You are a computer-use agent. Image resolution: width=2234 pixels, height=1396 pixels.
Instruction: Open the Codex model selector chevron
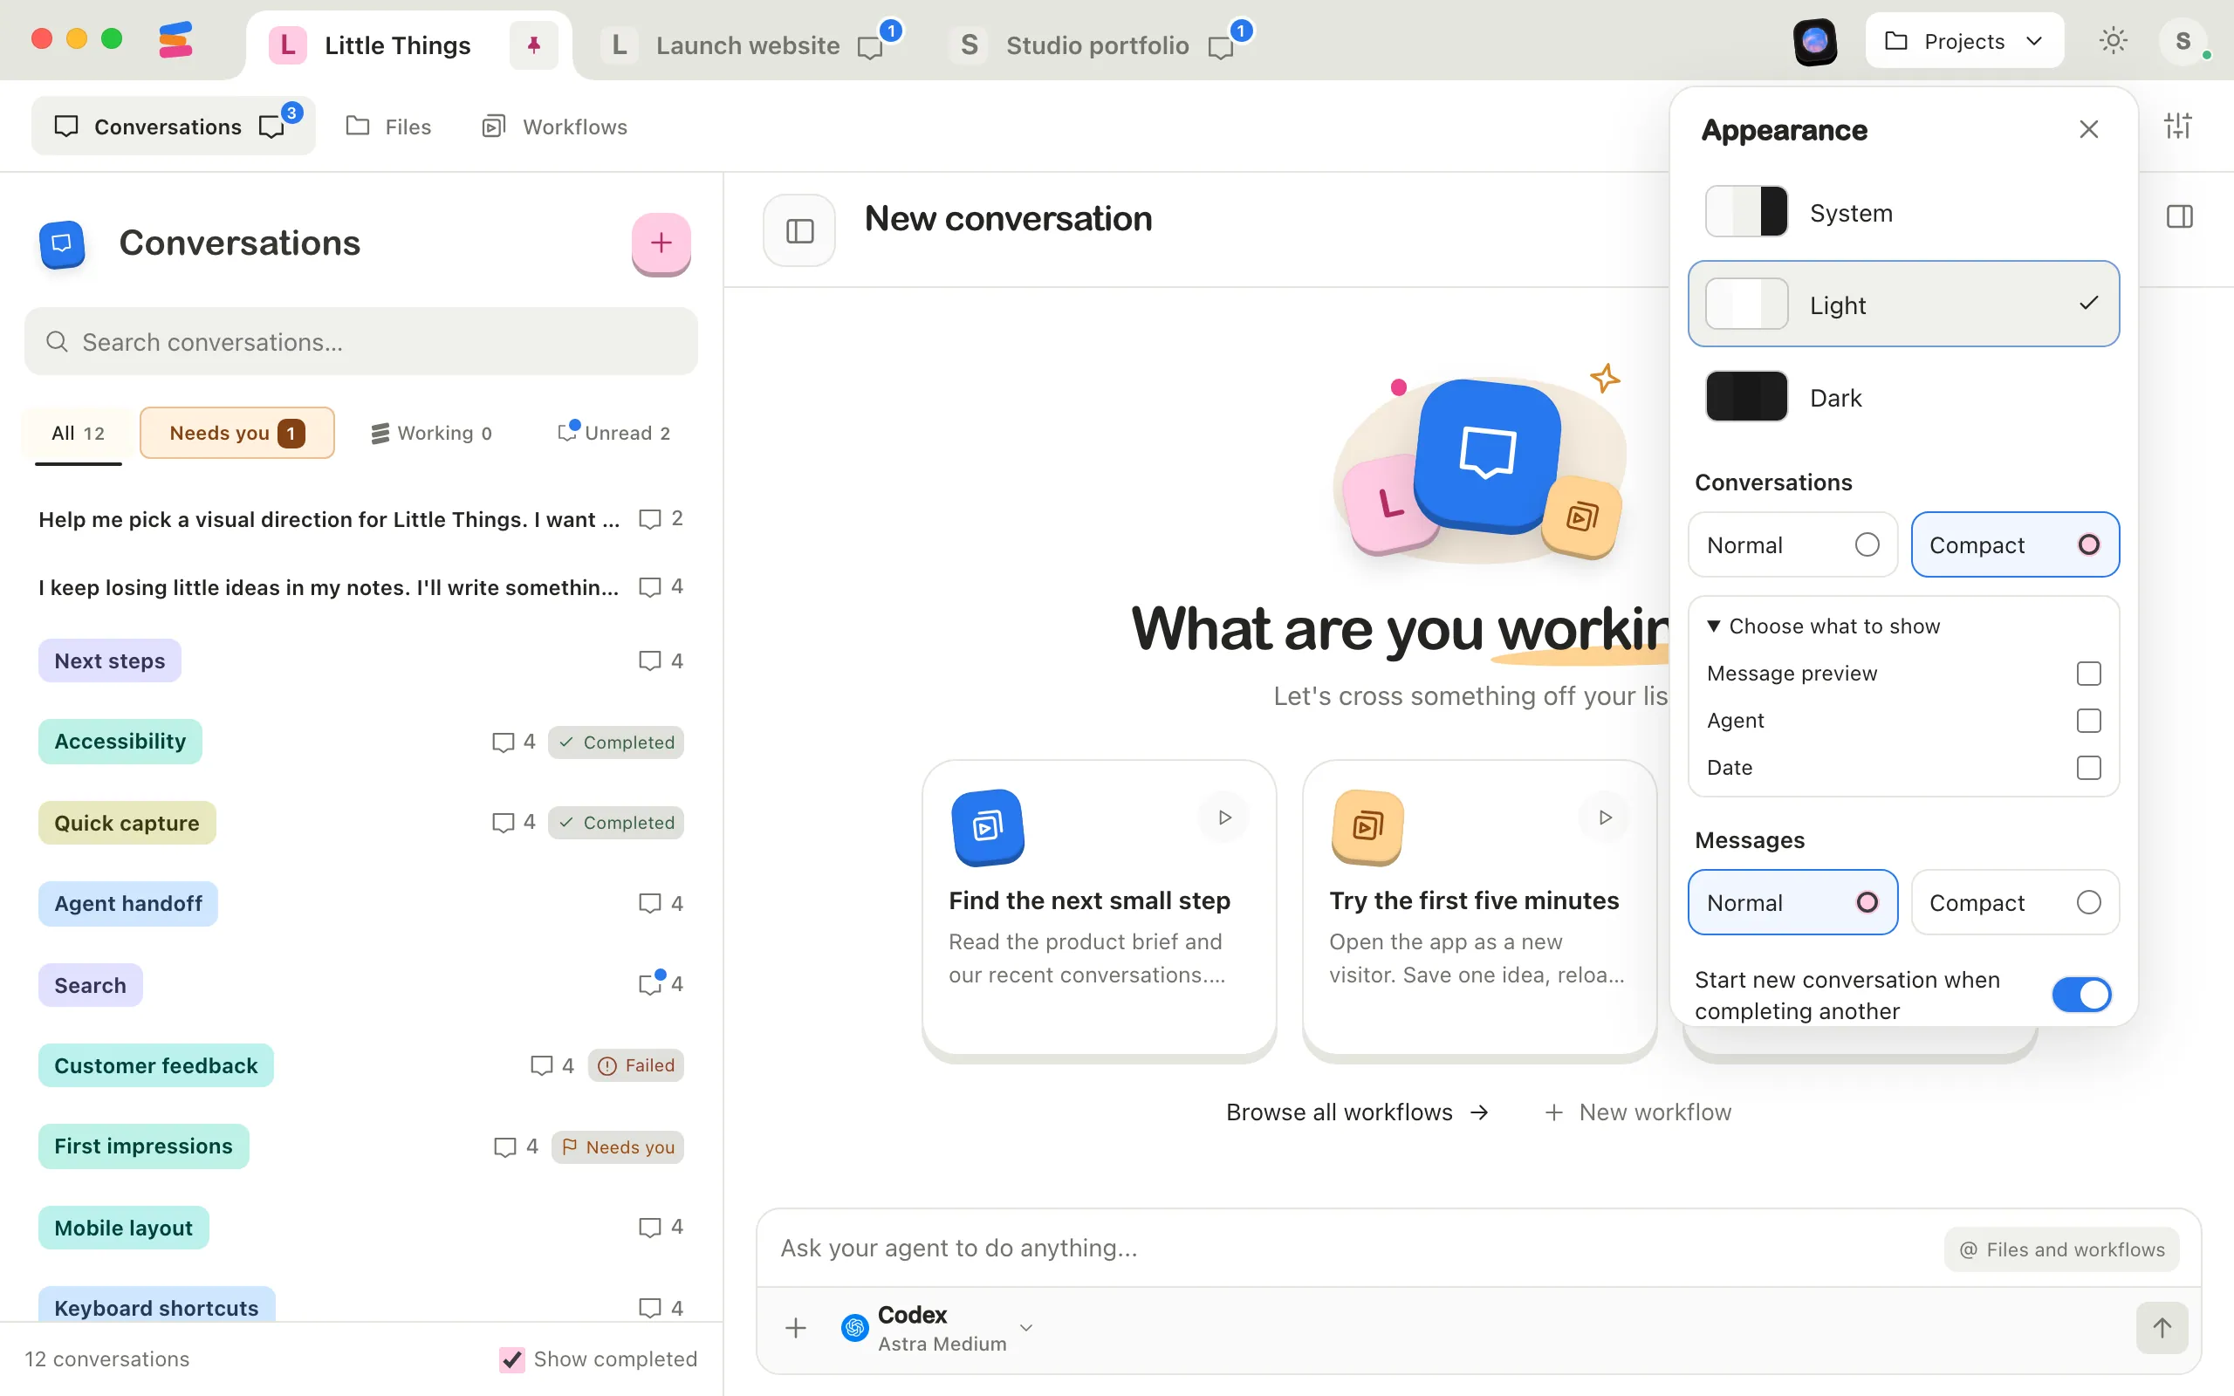coord(1025,1328)
